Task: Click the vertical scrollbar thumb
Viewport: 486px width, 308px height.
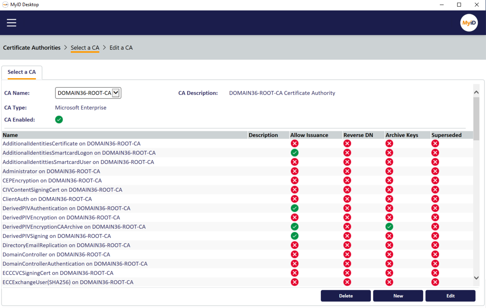Action: pyautogui.click(x=476, y=119)
